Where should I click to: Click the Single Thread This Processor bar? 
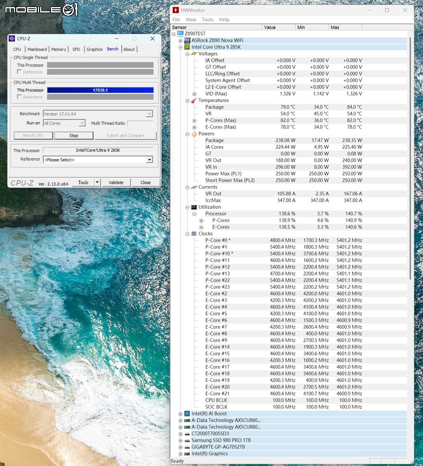click(x=100, y=65)
